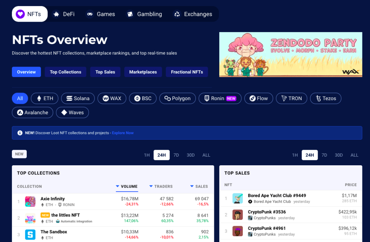Click The Sandbox logo icon
This screenshot has height=242, width=370.
point(30,234)
